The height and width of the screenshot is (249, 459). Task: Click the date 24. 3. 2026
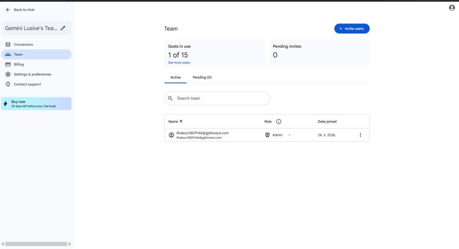[x=327, y=135]
